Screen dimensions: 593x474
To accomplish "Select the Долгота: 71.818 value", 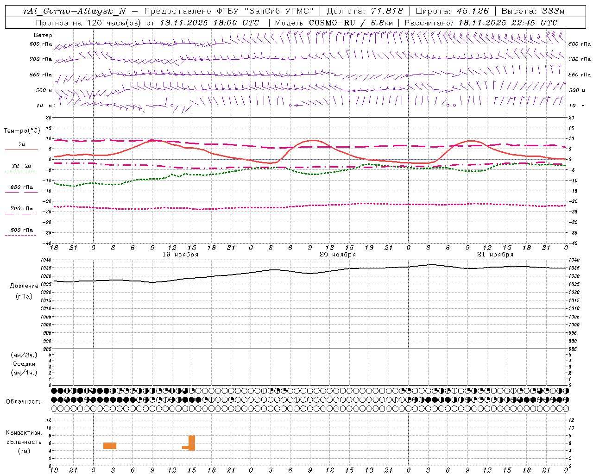I will (x=365, y=11).
